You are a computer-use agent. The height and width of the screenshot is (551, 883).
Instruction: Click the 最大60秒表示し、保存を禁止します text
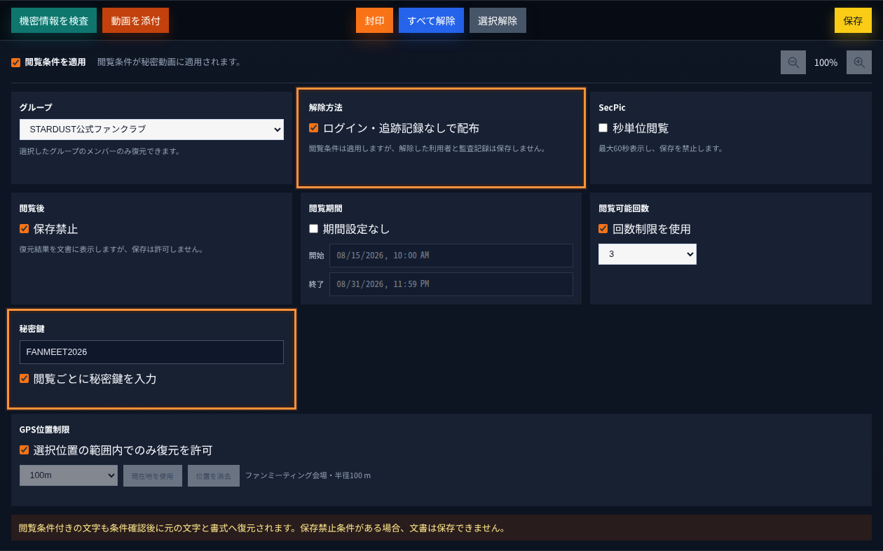[661, 148]
